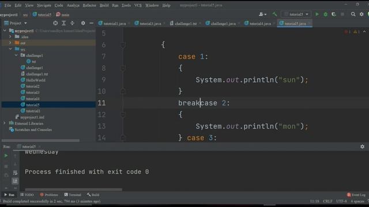Click the Run tool window button
Image resolution: width=369 pixels, height=207 pixels.
(9, 195)
